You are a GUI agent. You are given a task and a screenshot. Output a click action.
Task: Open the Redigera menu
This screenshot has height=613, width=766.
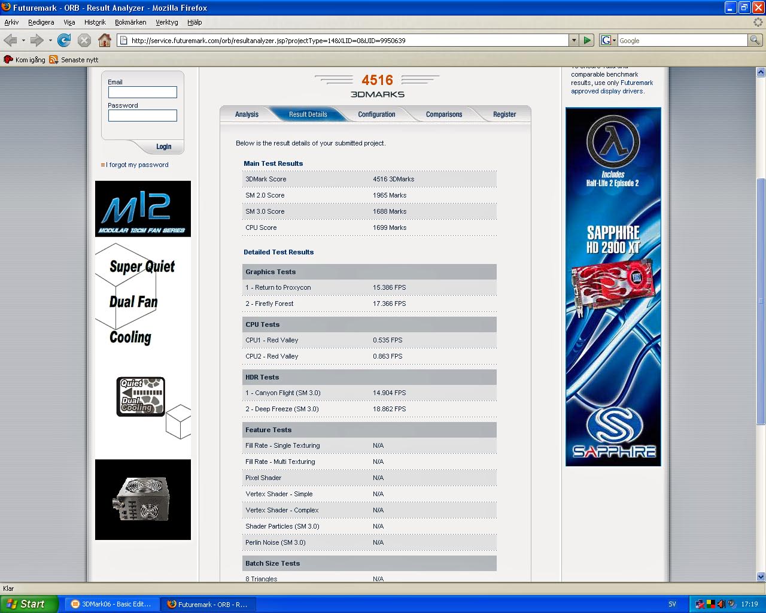point(41,22)
